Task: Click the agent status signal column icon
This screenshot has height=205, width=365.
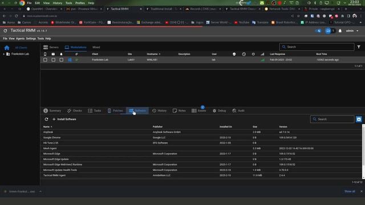Action: pos(262,54)
